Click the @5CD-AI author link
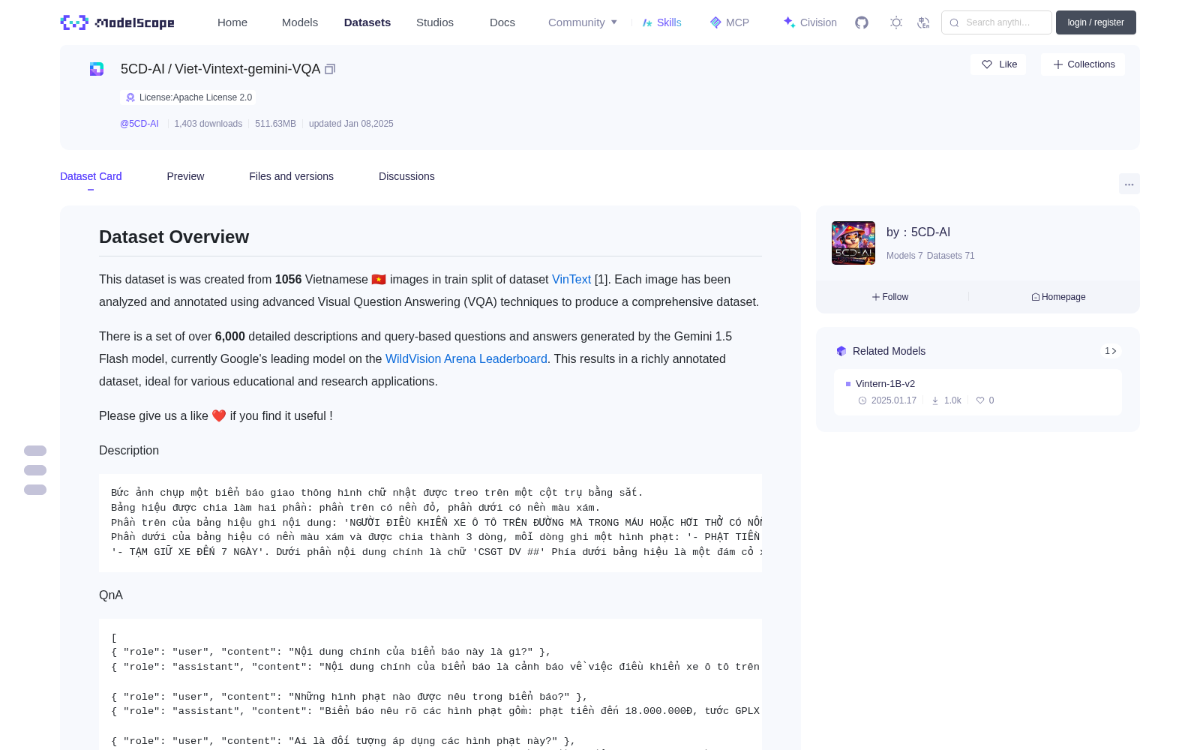 coord(139,124)
